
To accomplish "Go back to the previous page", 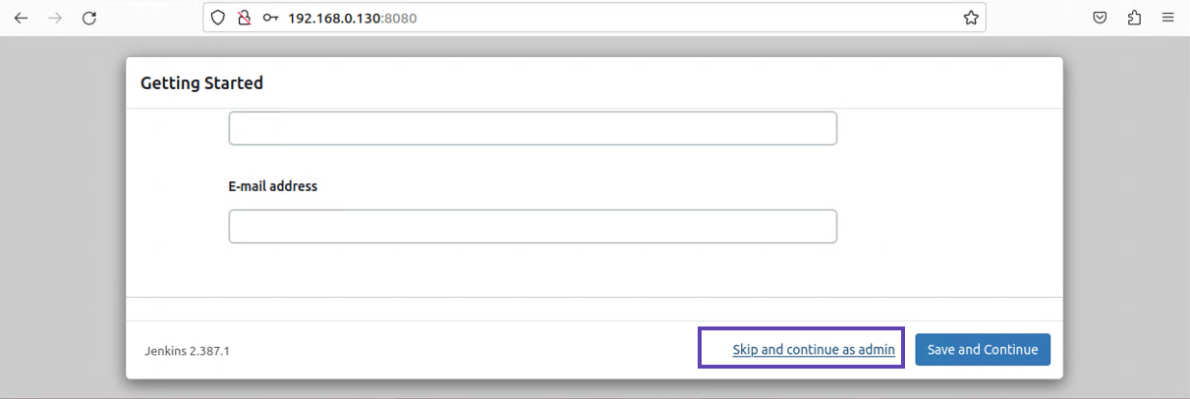I will click(21, 18).
